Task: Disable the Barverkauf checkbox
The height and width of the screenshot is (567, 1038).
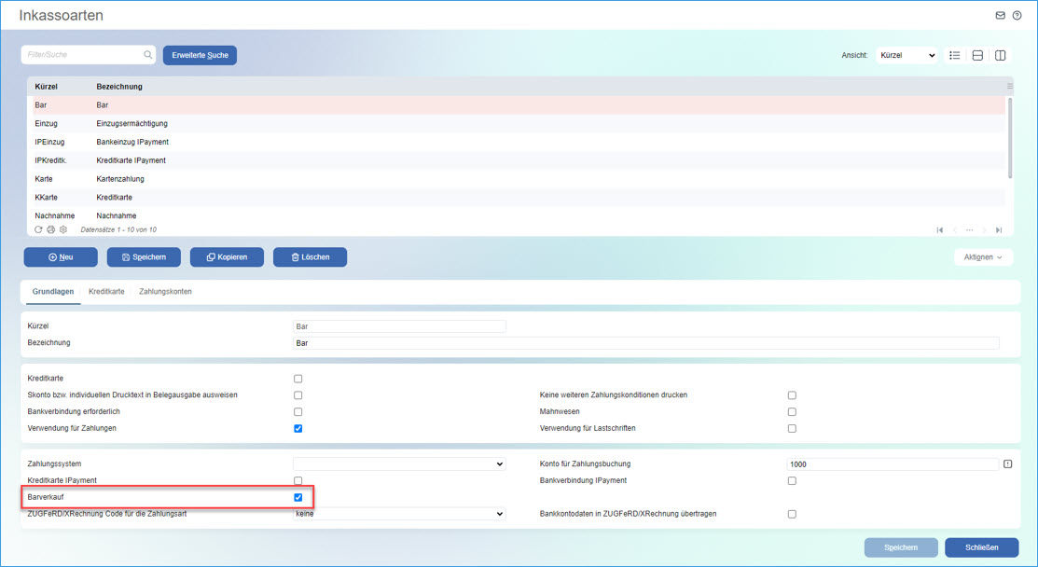Action: tap(298, 498)
